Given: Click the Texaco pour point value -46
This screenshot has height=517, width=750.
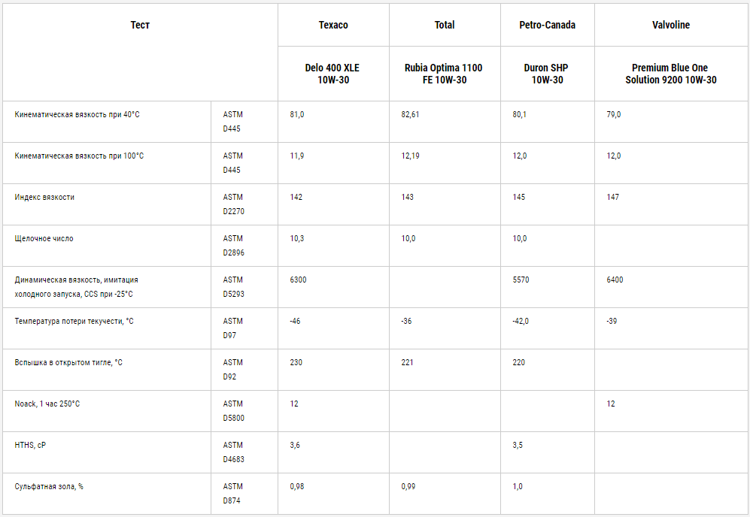Looking at the screenshot, I should pyautogui.click(x=295, y=321).
